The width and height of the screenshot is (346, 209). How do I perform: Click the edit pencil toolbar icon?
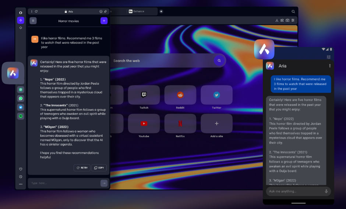point(282,20)
